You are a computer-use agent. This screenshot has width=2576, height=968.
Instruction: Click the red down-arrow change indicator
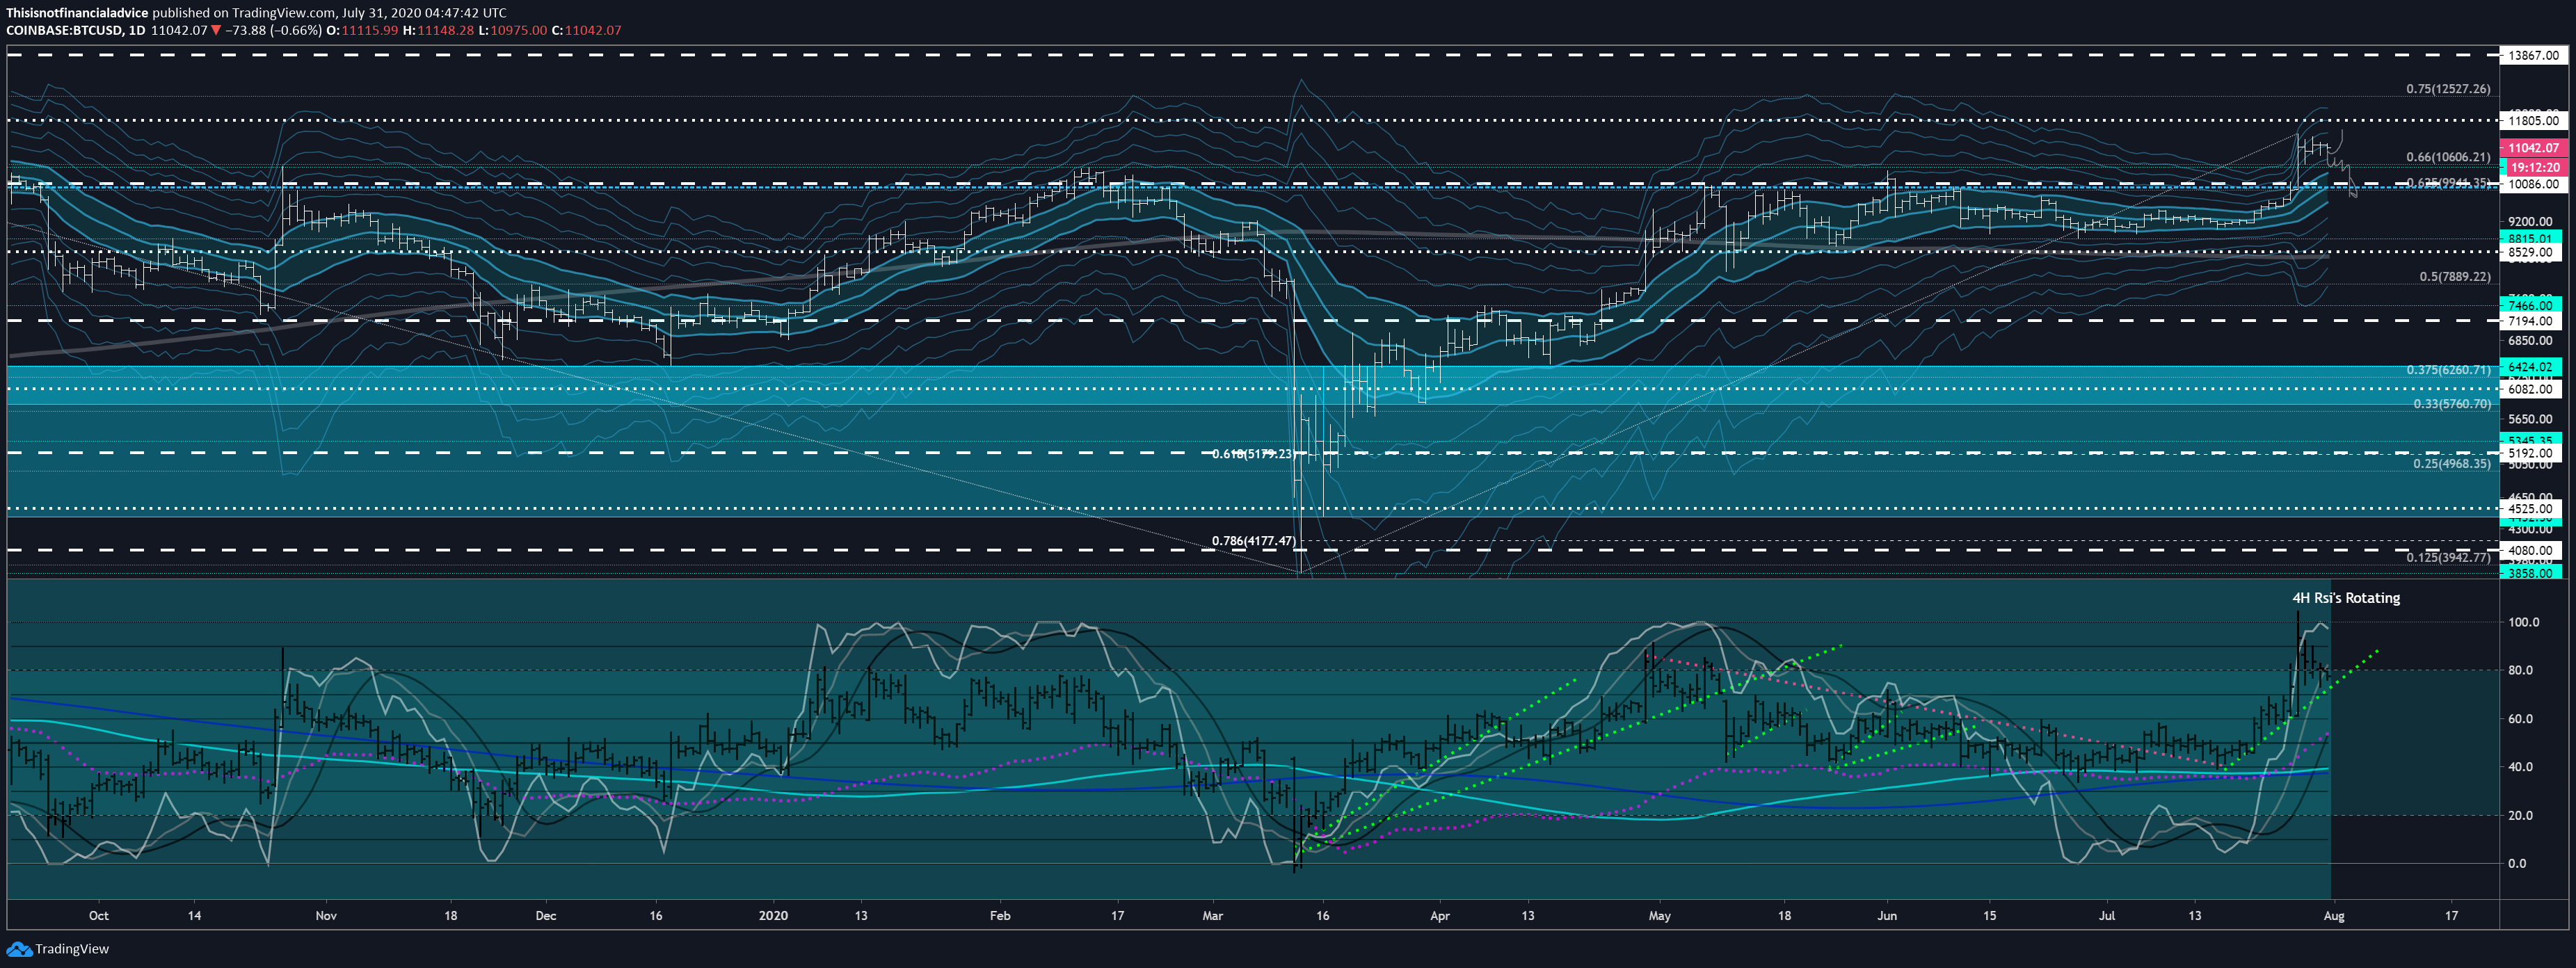click(x=216, y=30)
